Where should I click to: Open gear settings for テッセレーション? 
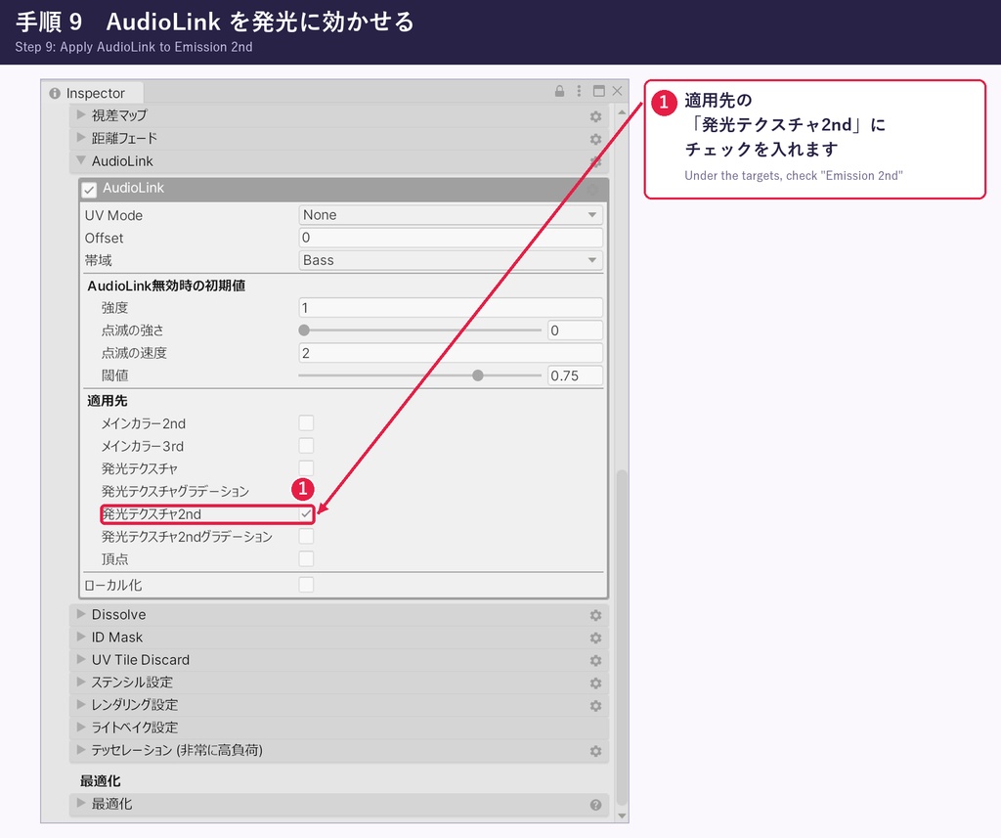595,751
